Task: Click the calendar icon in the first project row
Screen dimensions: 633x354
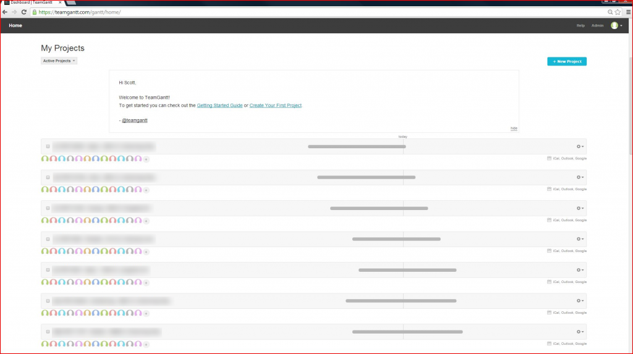Action: 549,158
